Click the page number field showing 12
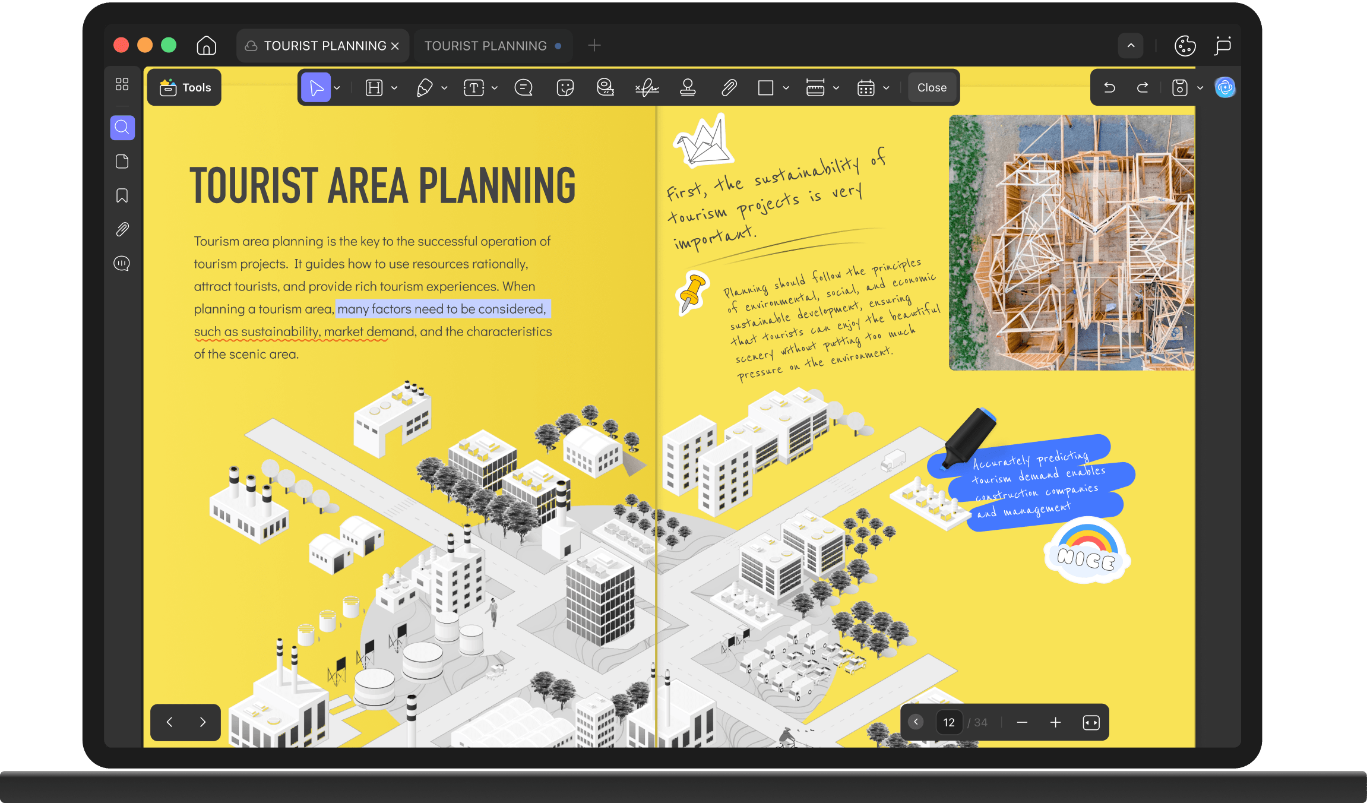This screenshot has width=1367, height=803. pyautogui.click(x=949, y=722)
